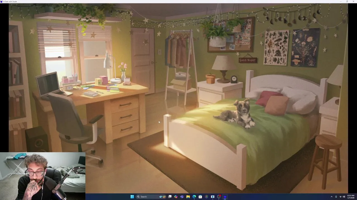The image size is (357, 200).
Task: Click the Good Night wall sign
Action: pos(248,60)
